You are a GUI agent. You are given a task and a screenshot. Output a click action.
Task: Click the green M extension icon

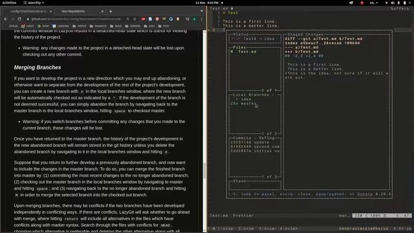[x=164, y=19]
